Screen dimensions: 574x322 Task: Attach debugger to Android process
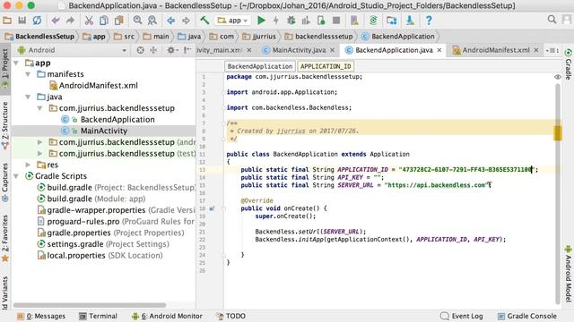pos(321,21)
